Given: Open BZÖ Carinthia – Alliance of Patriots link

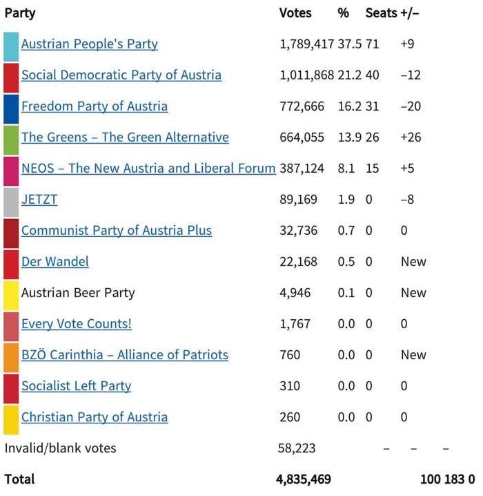Looking at the screenshot, I should [125, 355].
